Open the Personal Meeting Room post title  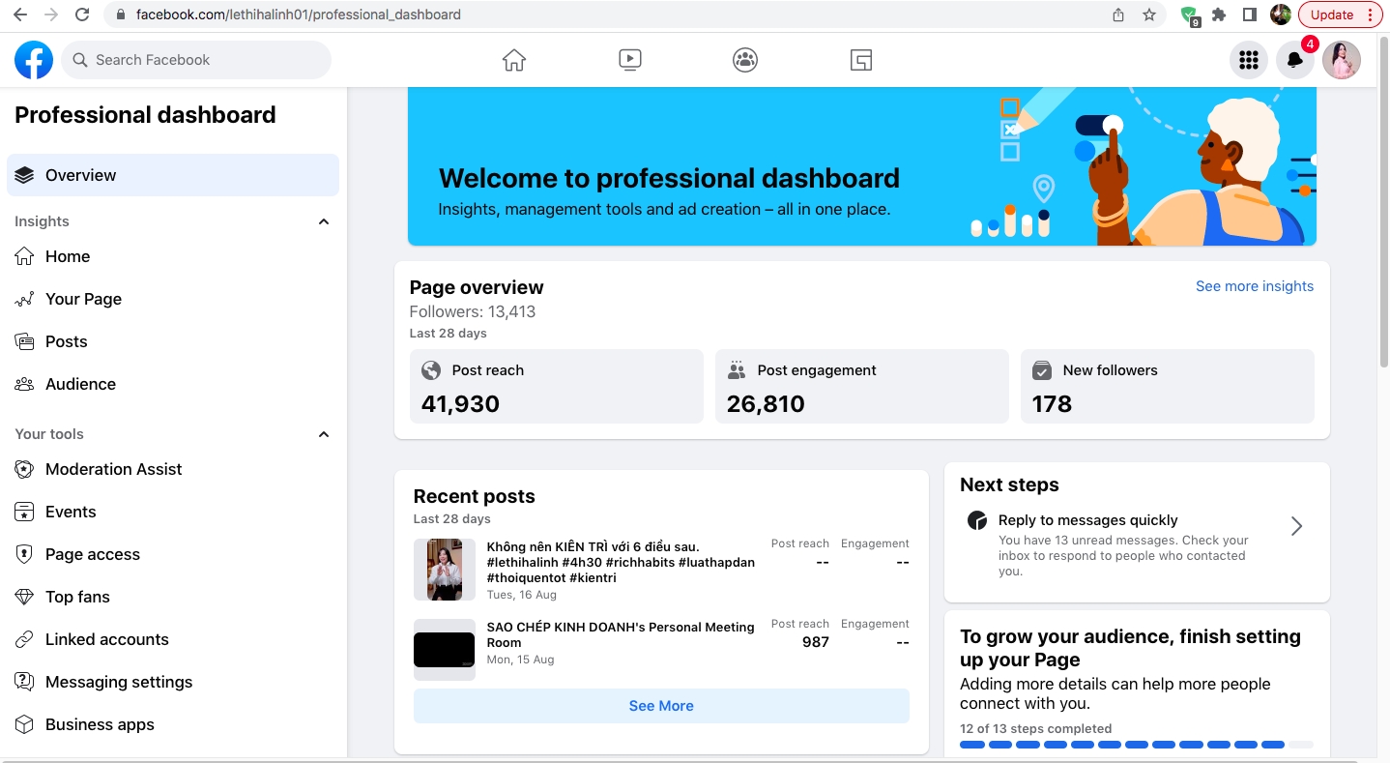click(x=621, y=634)
